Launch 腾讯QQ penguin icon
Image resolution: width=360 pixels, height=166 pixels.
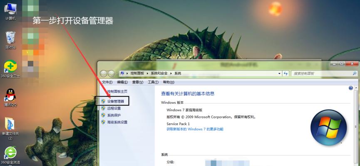pyautogui.click(x=10, y=98)
